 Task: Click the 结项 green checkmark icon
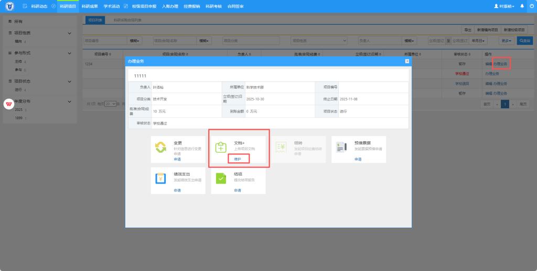[221, 178]
